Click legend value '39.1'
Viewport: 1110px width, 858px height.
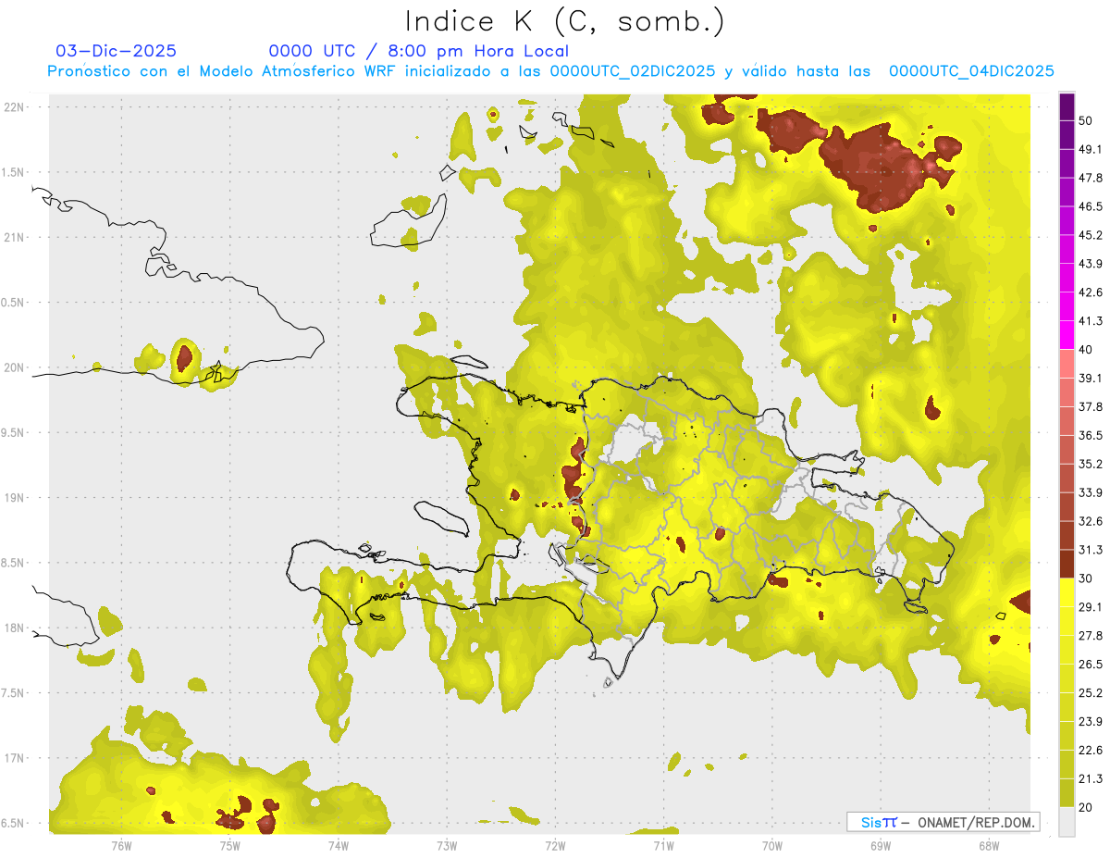click(x=1090, y=378)
